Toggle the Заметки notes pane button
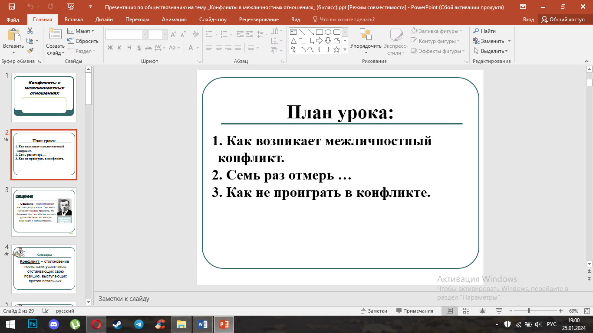The image size is (593, 333). (374, 311)
